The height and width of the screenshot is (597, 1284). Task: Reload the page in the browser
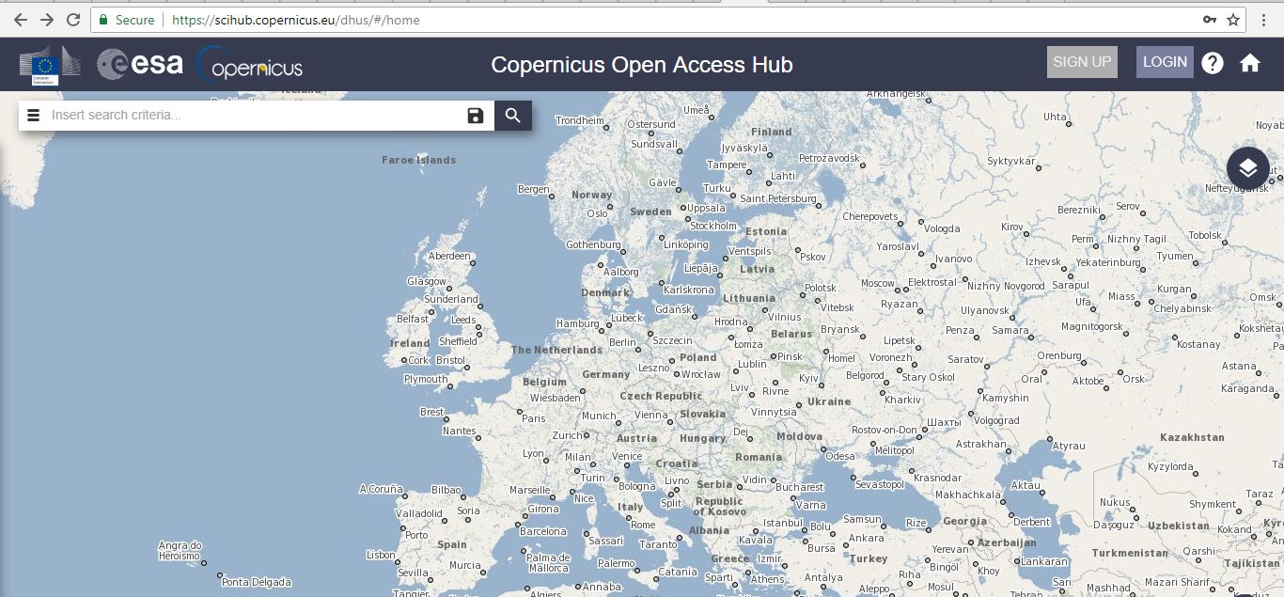[73, 20]
